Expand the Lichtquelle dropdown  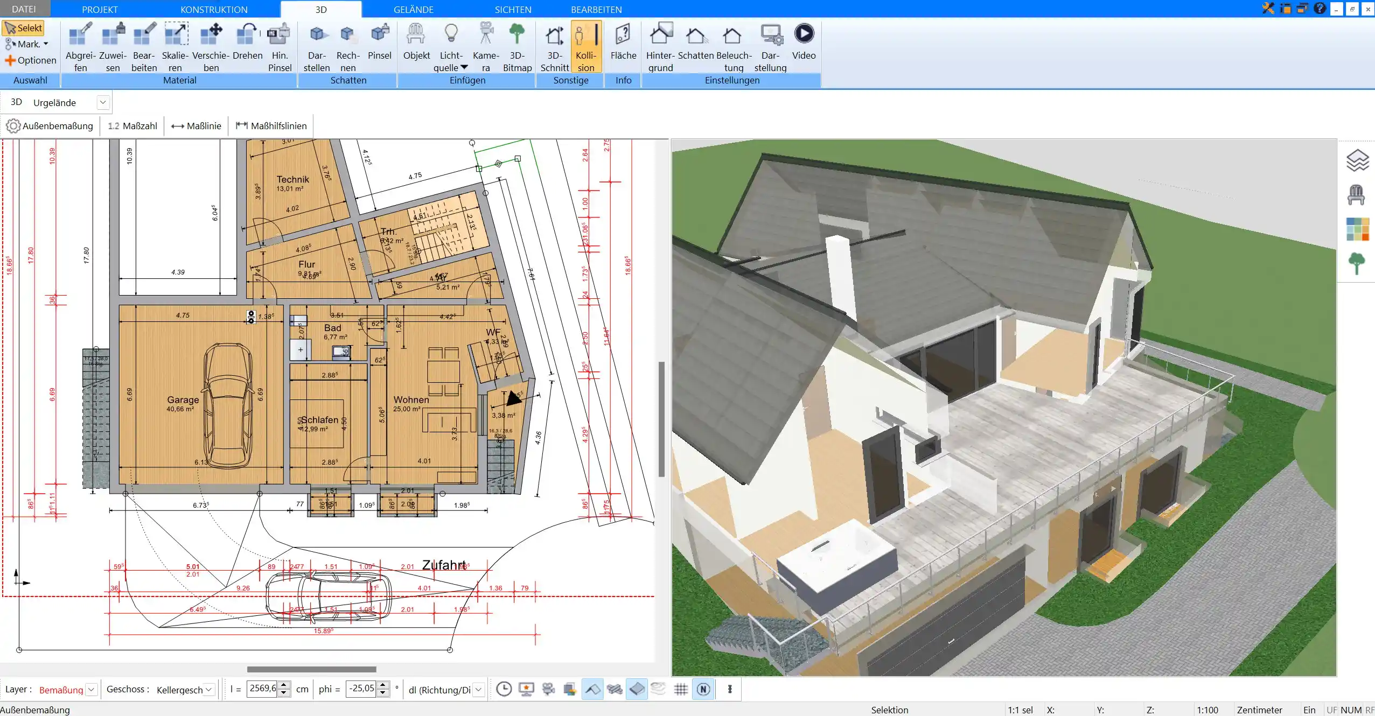tap(464, 68)
